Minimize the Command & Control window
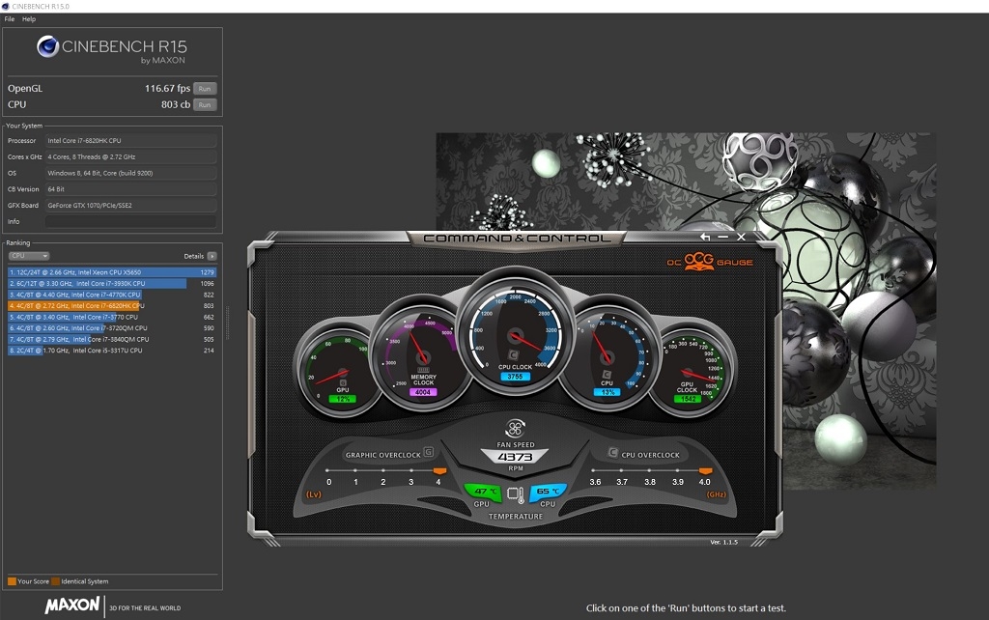This screenshot has height=620, width=989. 723,237
